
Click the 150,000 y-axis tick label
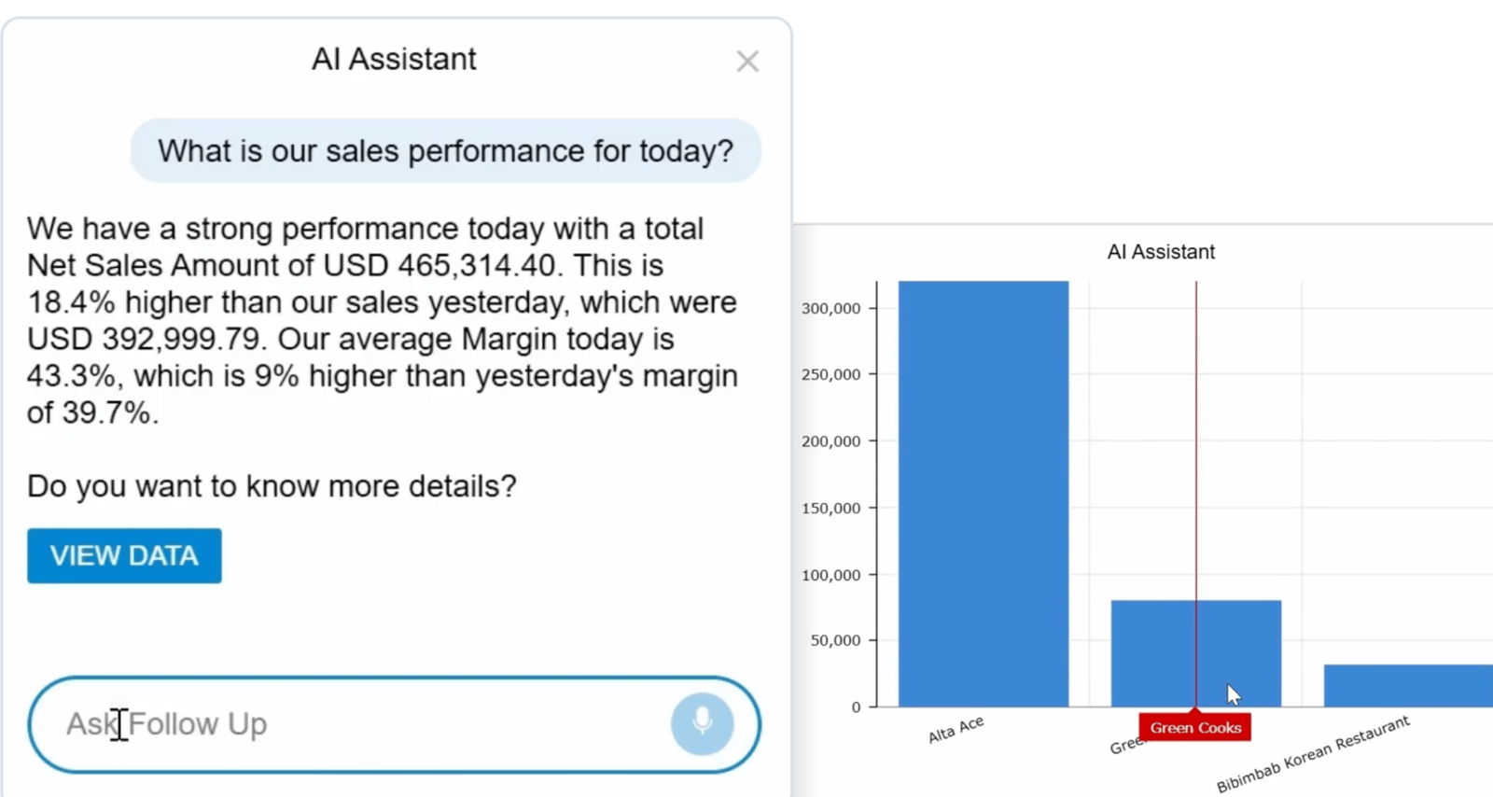point(830,509)
